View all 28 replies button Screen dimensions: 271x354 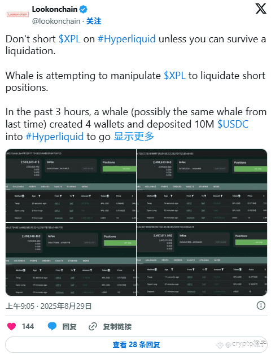[136, 344]
